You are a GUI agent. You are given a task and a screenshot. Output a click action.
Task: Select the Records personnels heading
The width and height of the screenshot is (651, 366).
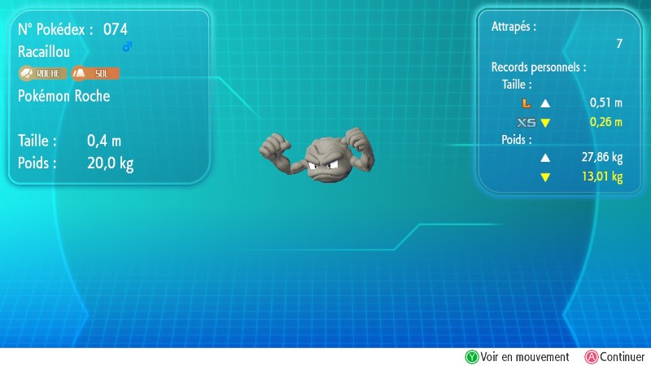tap(539, 67)
